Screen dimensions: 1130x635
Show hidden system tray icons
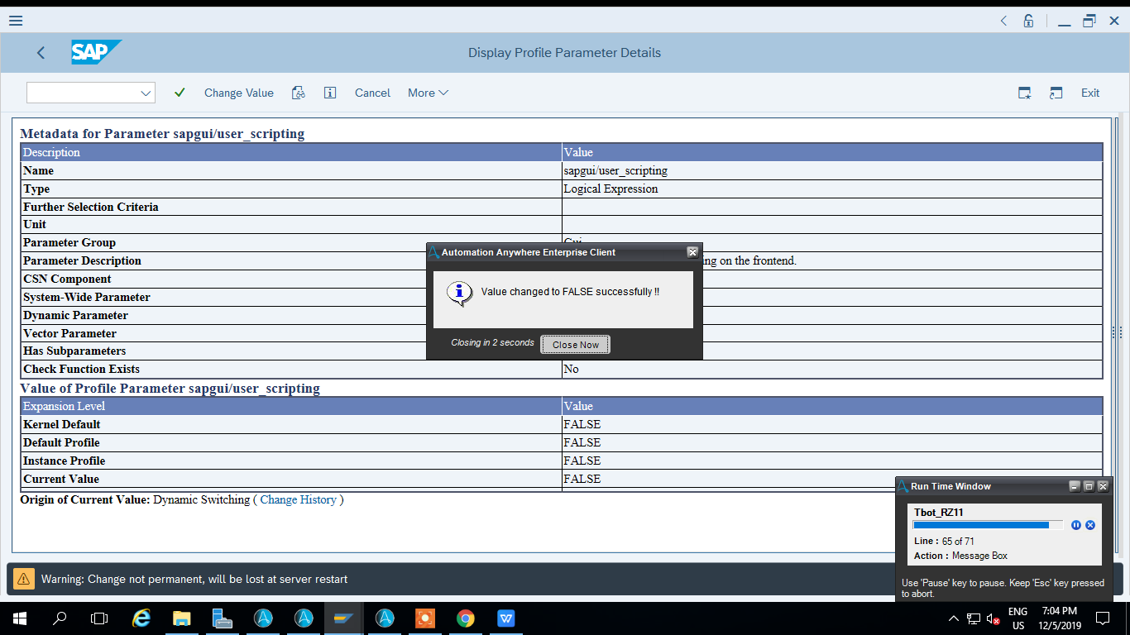[x=953, y=618]
